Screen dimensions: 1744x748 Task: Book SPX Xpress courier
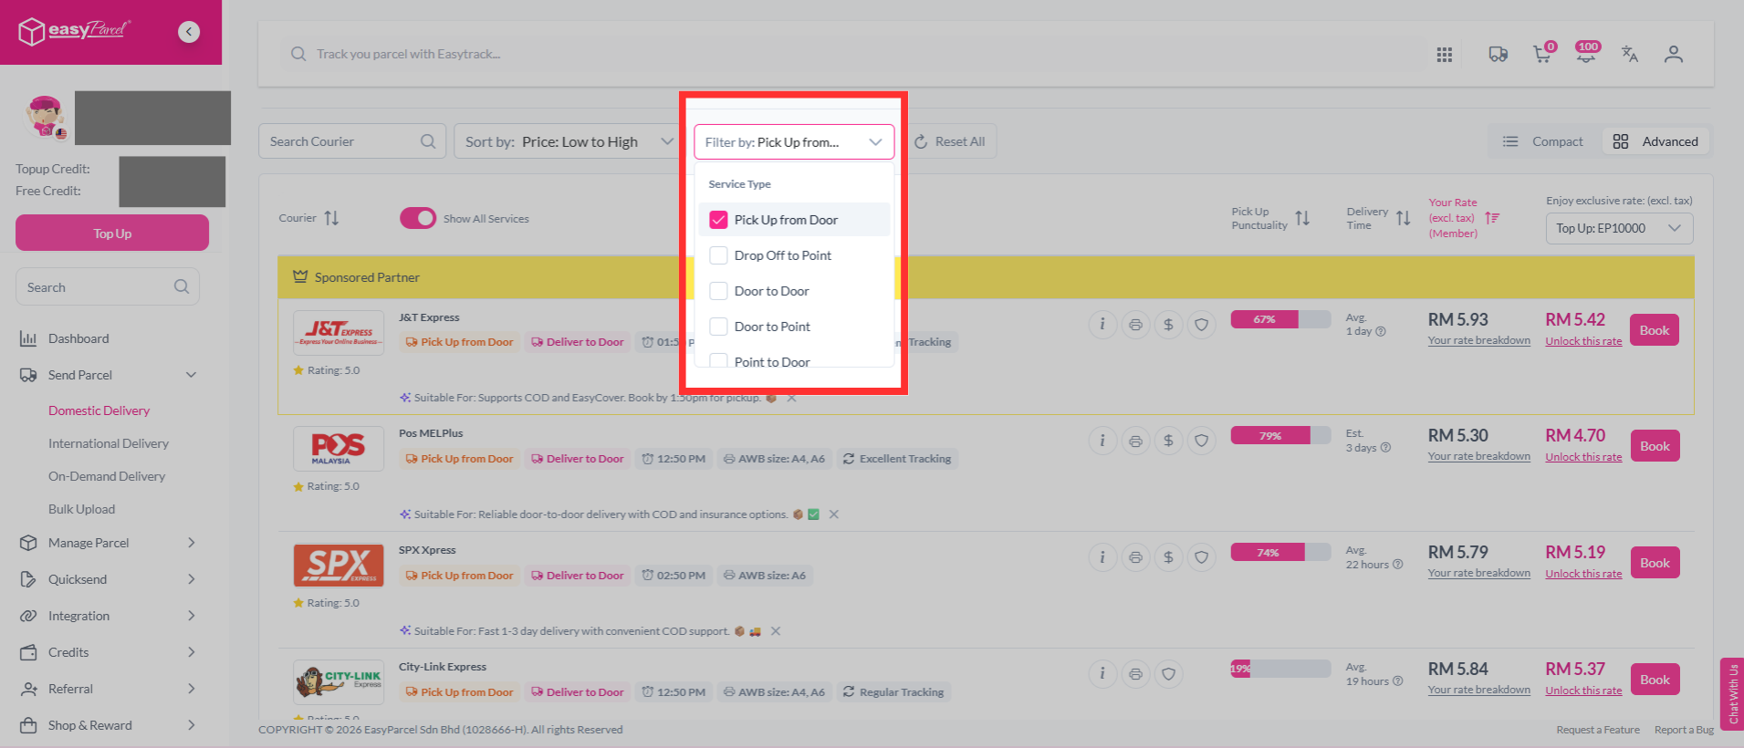point(1655,563)
